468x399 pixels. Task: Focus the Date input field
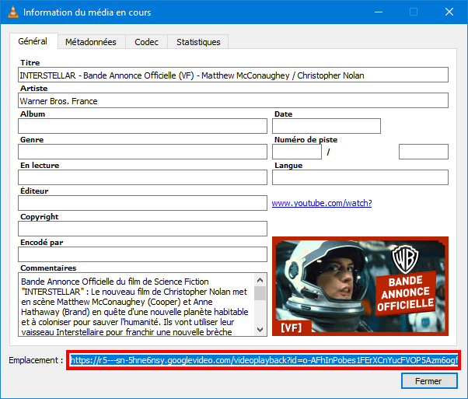(x=327, y=126)
